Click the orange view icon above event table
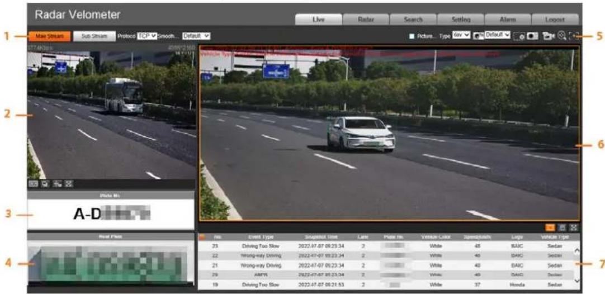This screenshot has height=294, width=605. coord(550,228)
